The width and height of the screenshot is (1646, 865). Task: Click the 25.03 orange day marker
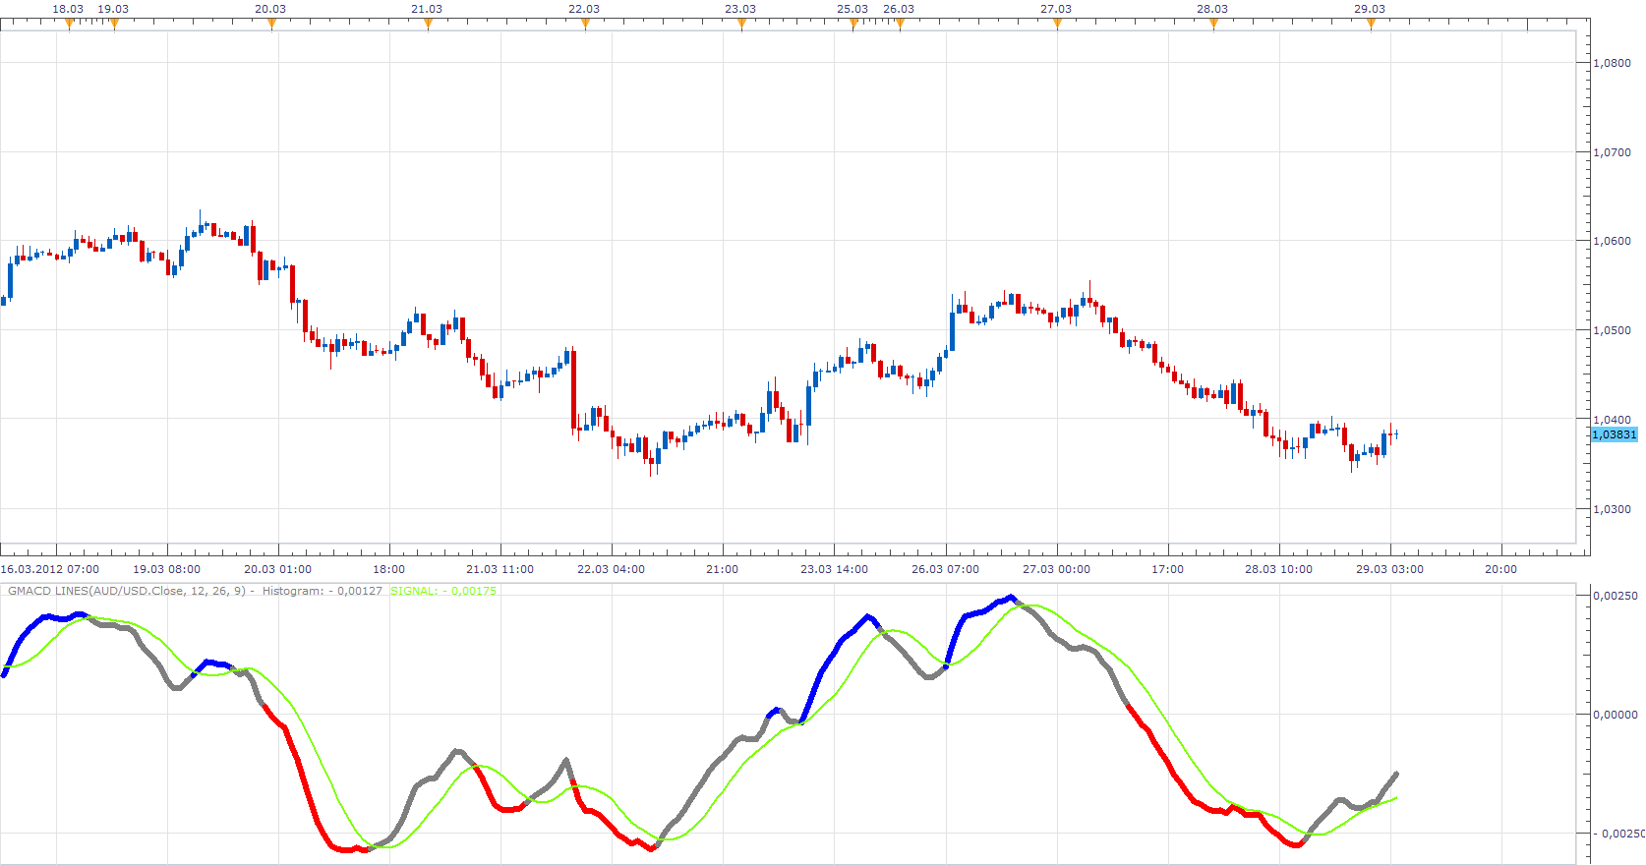coord(853,25)
